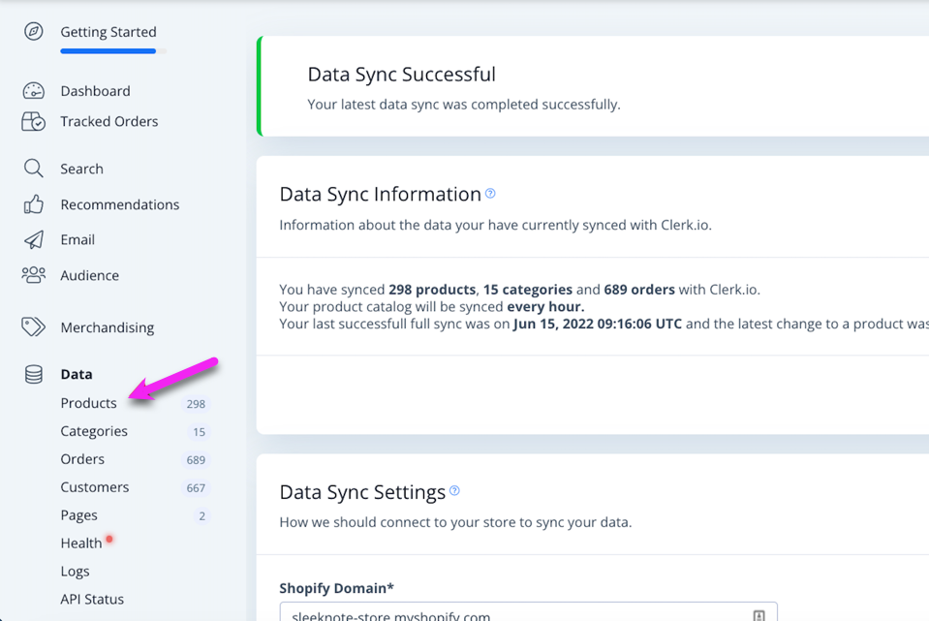Click the 667 customers count badge

[x=196, y=488]
